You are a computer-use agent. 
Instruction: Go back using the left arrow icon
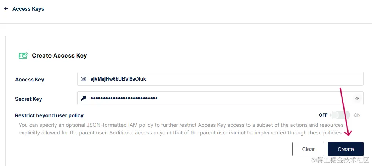6,9
